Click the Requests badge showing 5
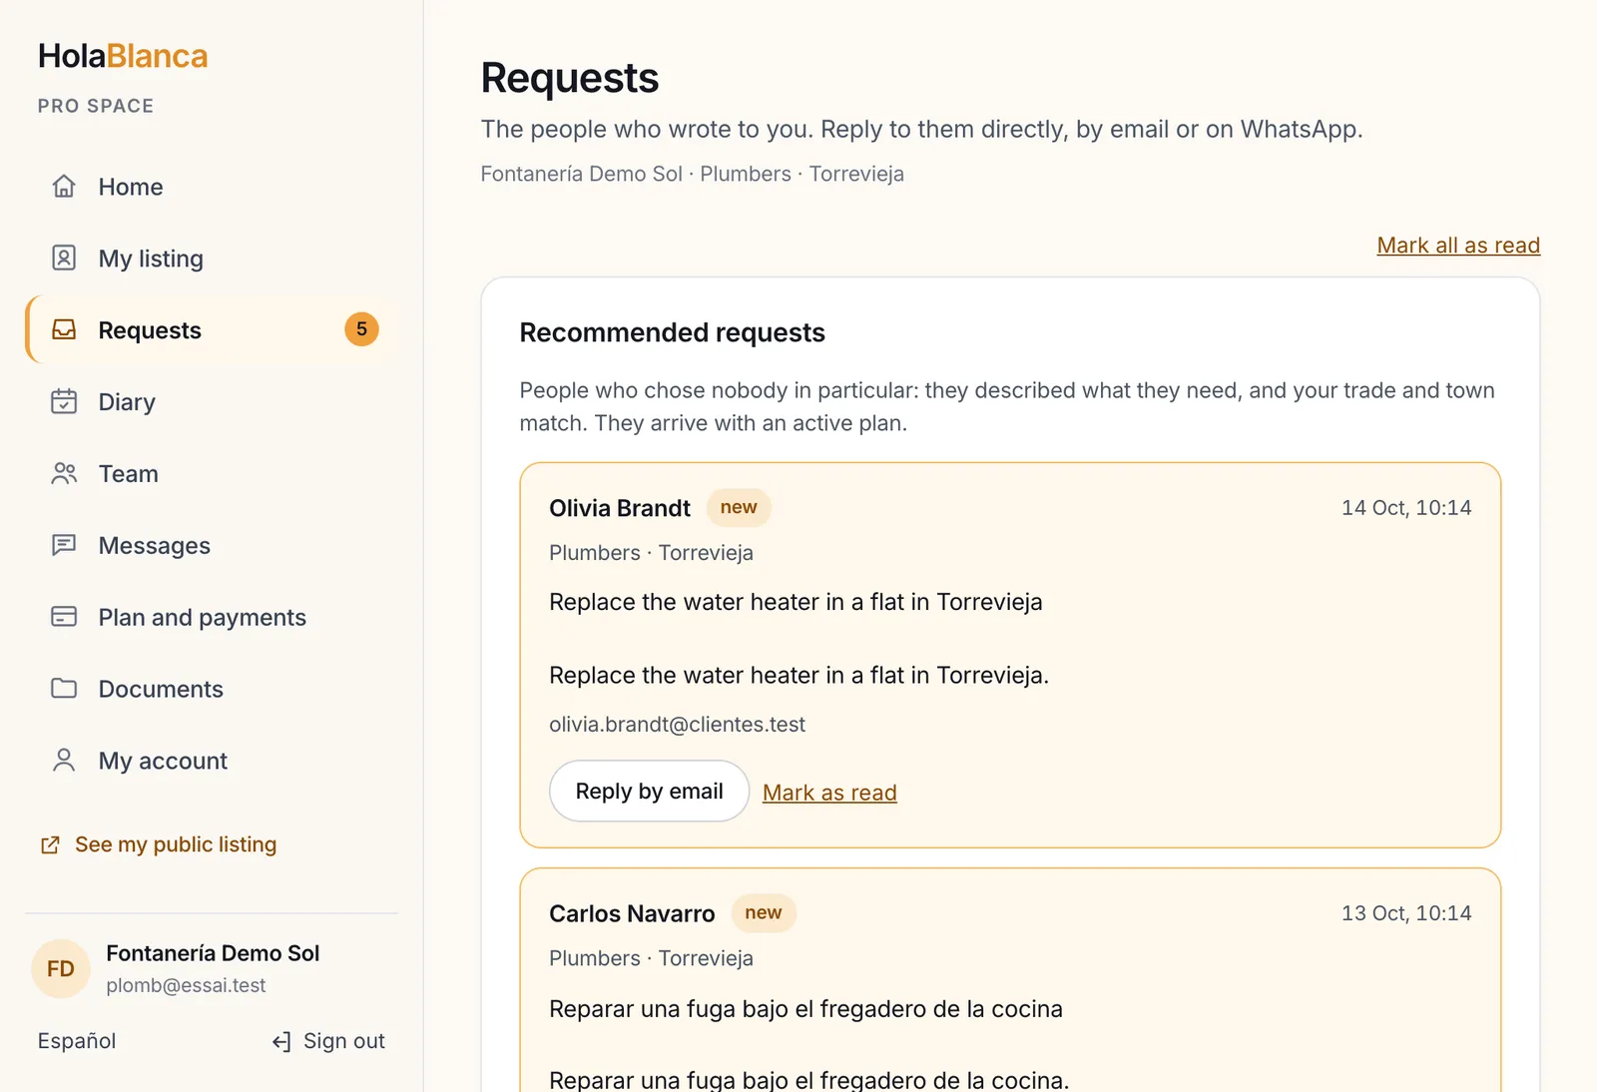 point(361,329)
